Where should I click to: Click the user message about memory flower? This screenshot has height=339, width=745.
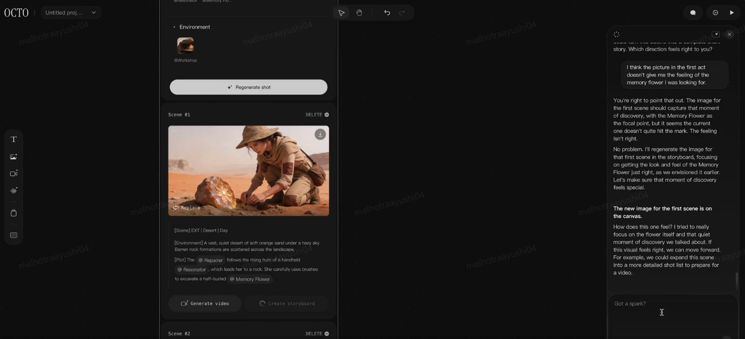tap(674, 75)
